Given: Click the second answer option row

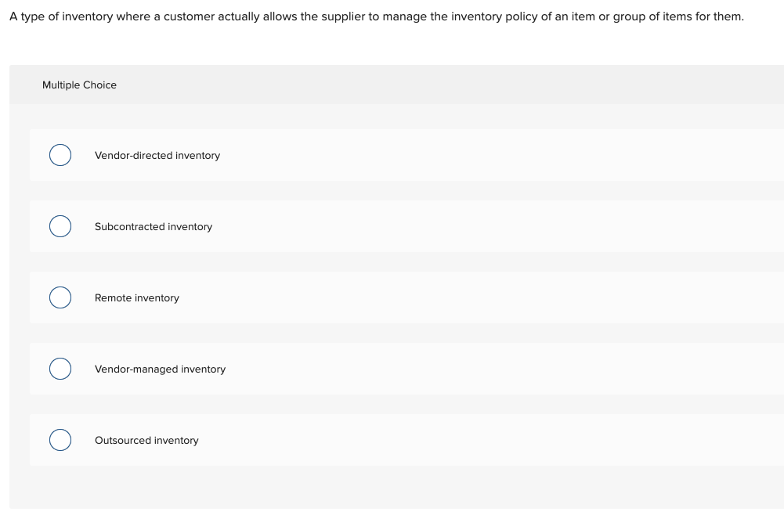Looking at the screenshot, I should pos(392,226).
